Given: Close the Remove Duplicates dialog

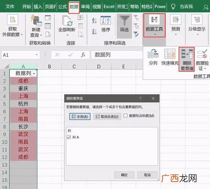Looking at the screenshot, I should (153, 98).
